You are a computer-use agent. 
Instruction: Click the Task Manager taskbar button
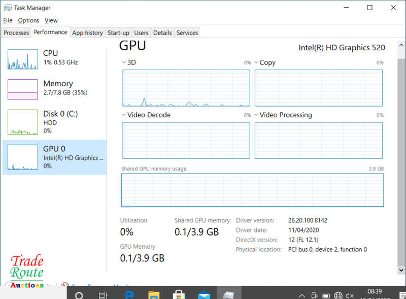click(229, 293)
